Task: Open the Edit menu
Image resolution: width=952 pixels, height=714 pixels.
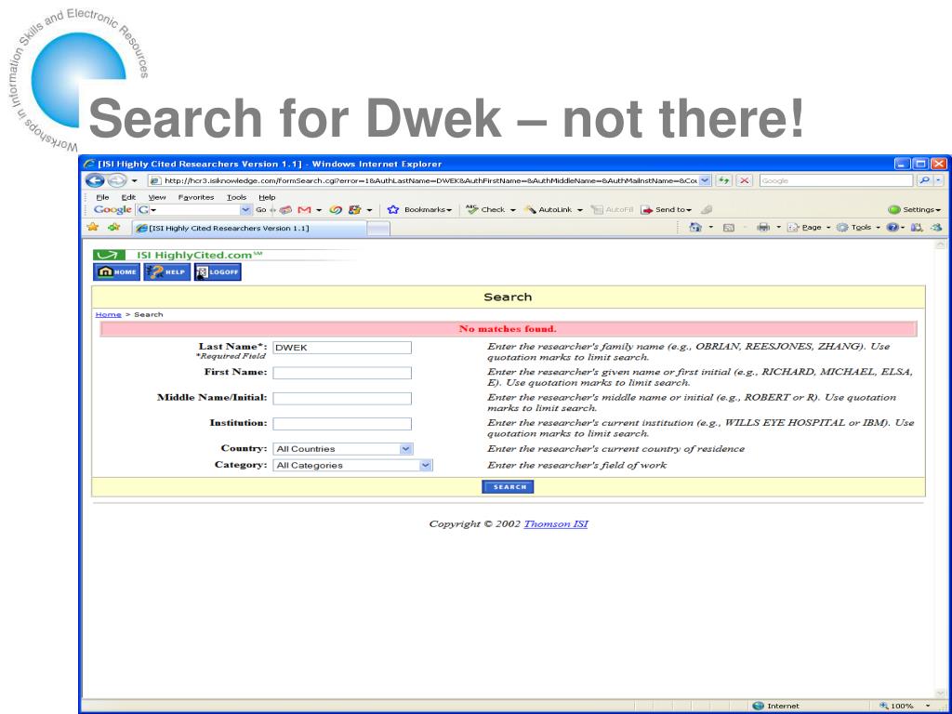Action: [128, 197]
